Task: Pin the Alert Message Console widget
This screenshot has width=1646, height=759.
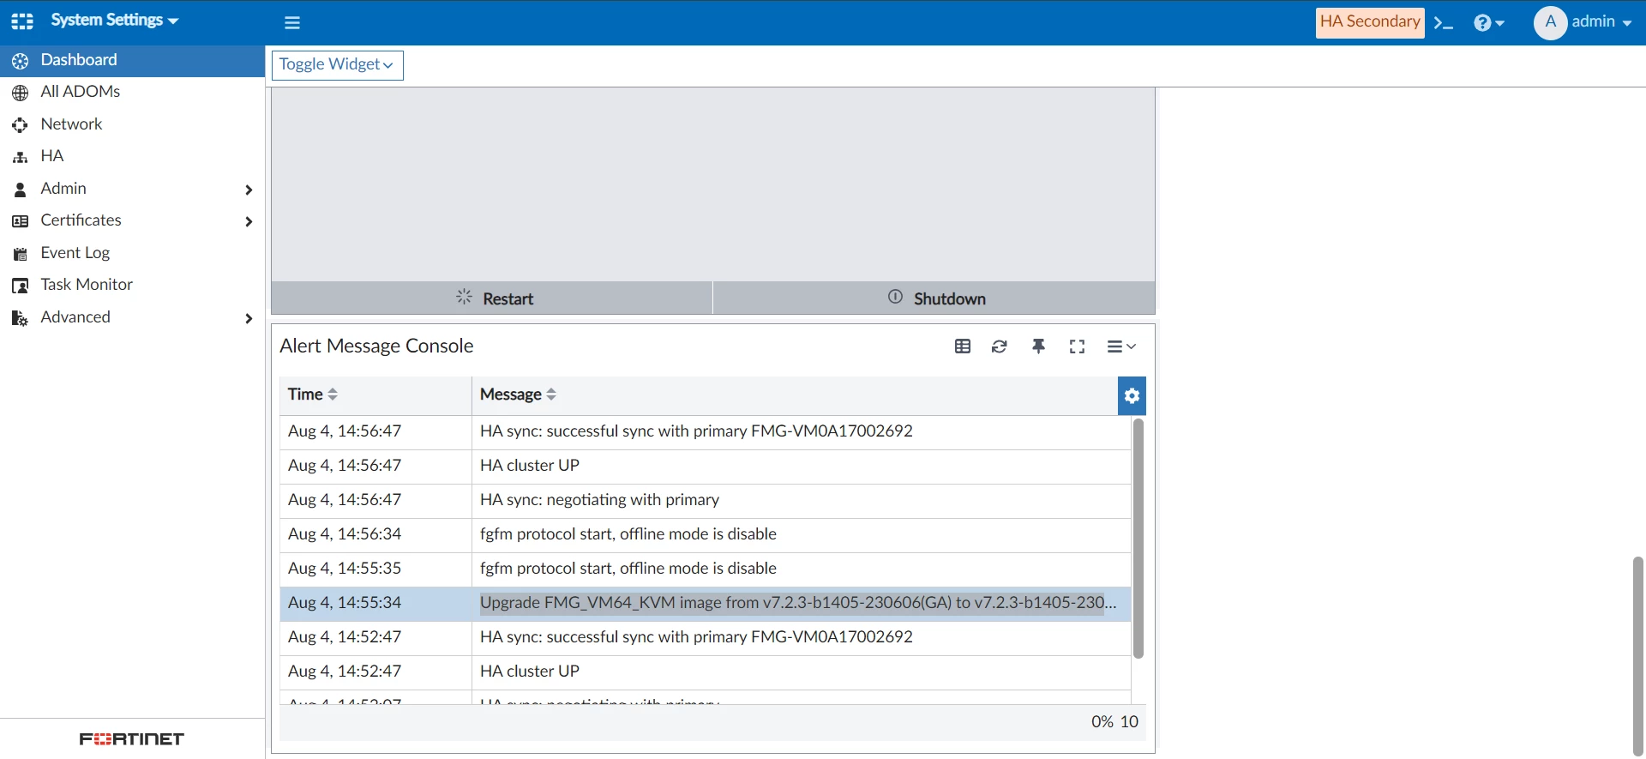Action: 1038,346
